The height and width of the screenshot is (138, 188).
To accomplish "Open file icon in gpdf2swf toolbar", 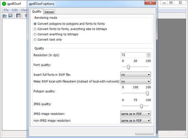I will click(x=5, y=16).
